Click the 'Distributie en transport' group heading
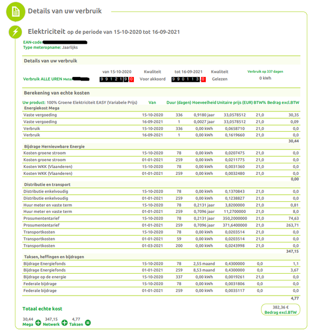The width and height of the screenshot is (311, 333). pyautogui.click(x=47, y=185)
